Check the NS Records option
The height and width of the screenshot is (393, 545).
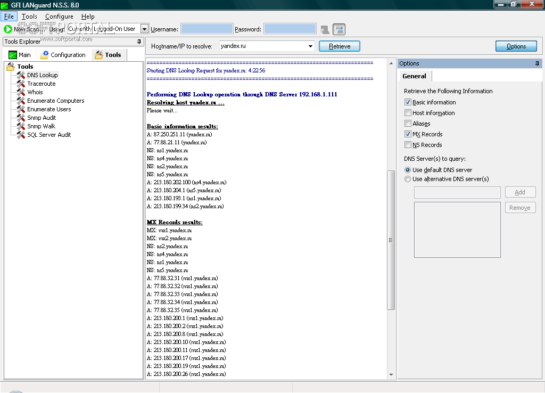(408, 145)
